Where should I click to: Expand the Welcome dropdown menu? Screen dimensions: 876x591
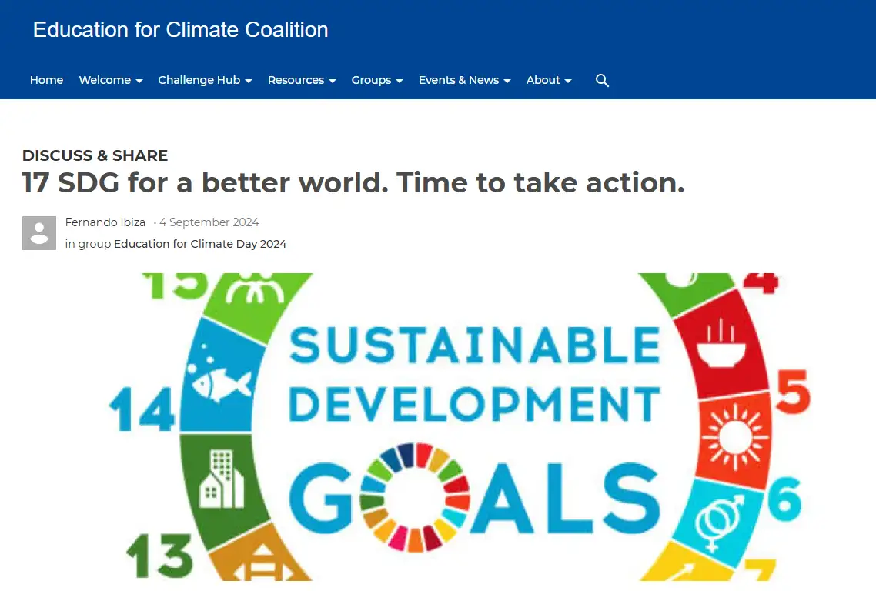pyautogui.click(x=111, y=80)
